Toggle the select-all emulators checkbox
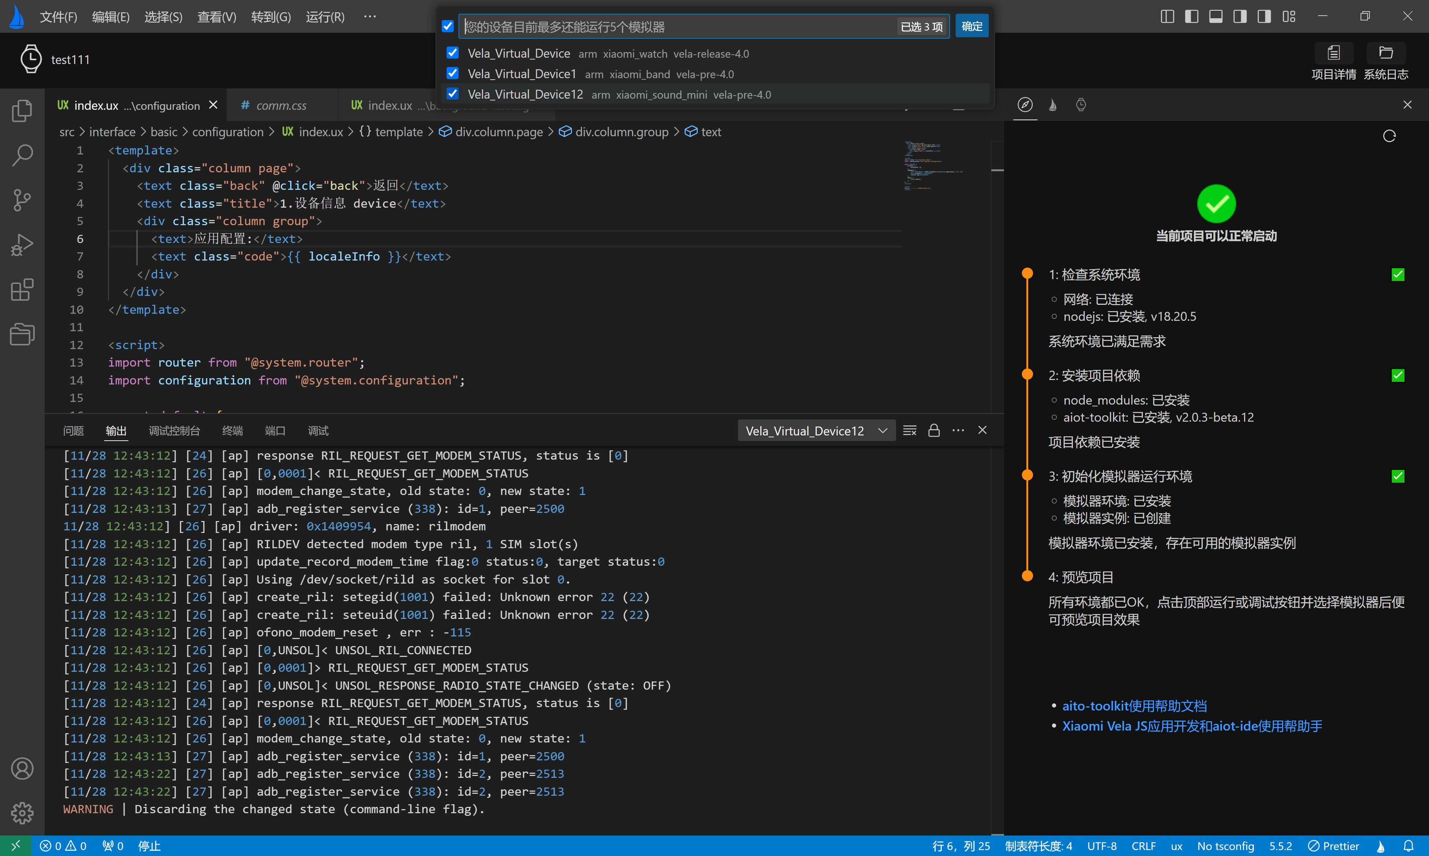This screenshot has width=1429, height=856. 448,26
